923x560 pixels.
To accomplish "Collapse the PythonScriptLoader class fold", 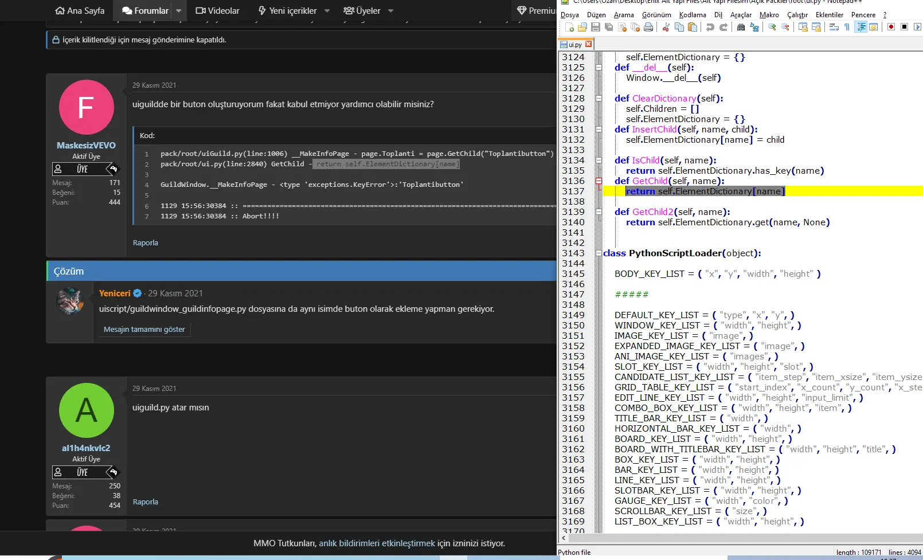I will click(x=599, y=253).
